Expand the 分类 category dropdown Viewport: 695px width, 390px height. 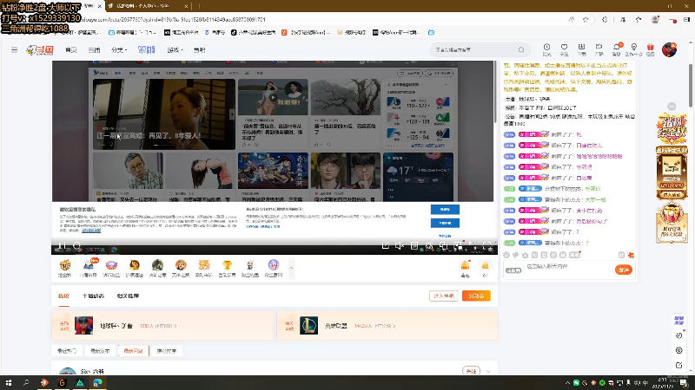[119, 50]
